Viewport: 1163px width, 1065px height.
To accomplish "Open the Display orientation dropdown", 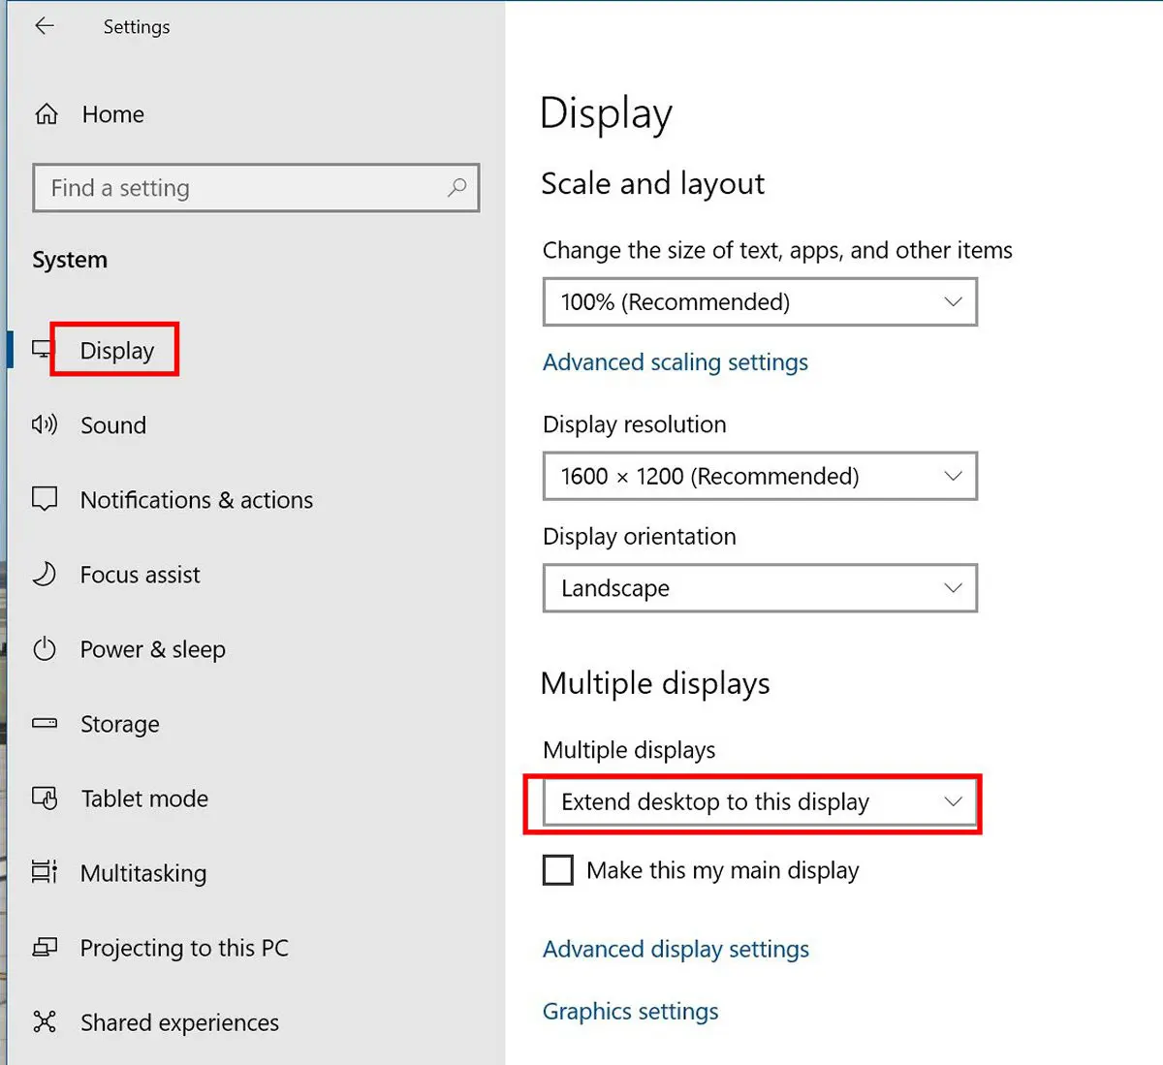I will [760, 588].
